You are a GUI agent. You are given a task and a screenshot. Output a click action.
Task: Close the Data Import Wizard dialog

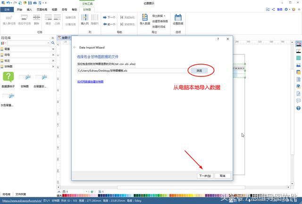[x=227, y=39]
